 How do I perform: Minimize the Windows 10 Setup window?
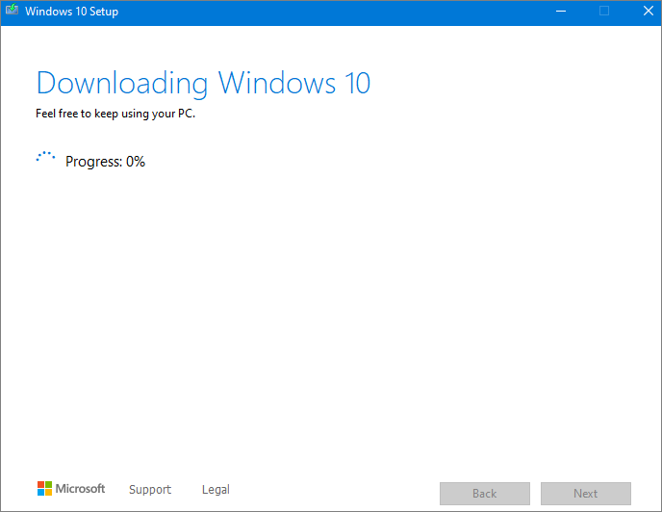pyautogui.click(x=560, y=12)
